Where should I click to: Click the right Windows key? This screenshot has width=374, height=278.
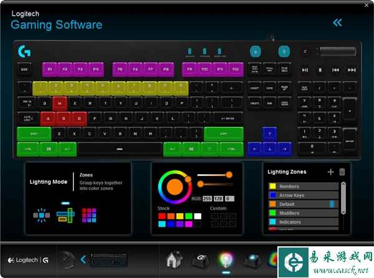(191, 149)
